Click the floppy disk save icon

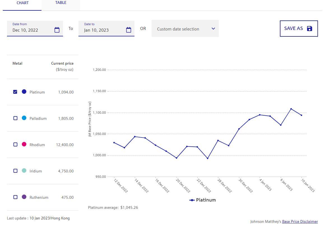(310, 29)
